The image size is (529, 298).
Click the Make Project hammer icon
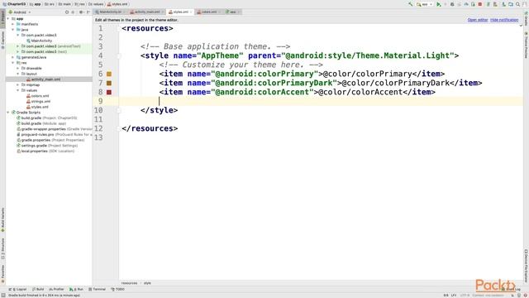(x=411, y=4)
